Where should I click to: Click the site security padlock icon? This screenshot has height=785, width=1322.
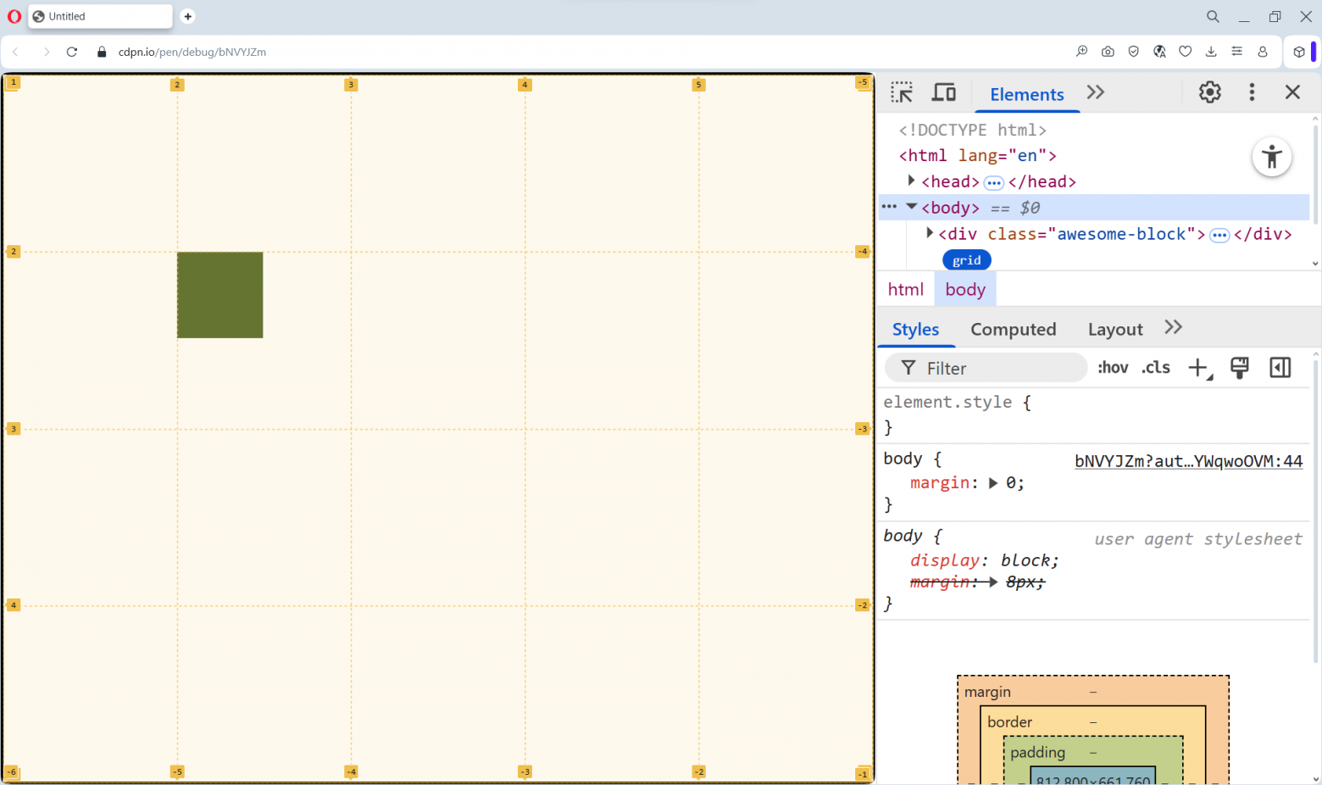coord(102,52)
